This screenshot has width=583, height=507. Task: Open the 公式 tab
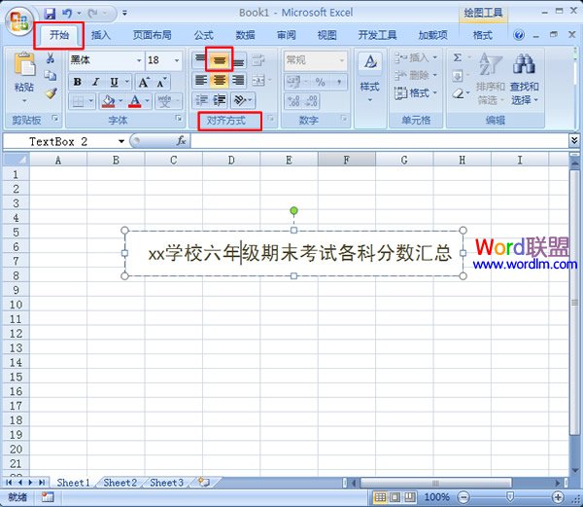(x=204, y=35)
